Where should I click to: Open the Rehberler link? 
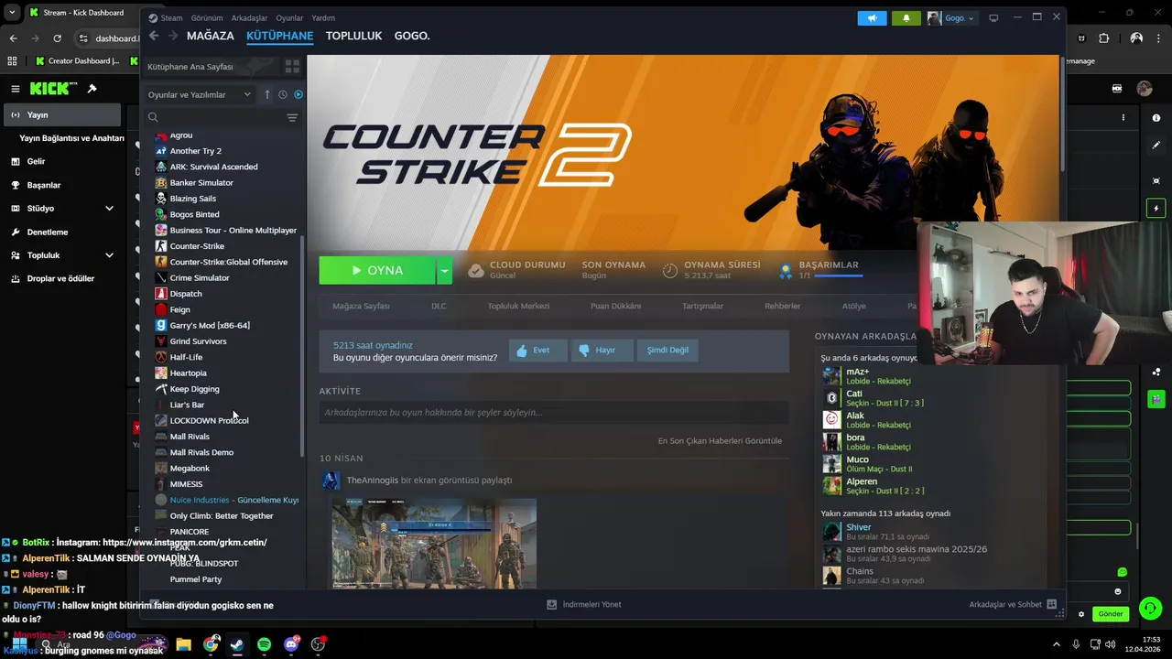[x=782, y=306]
